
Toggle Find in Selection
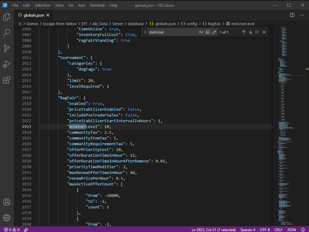click(257, 32)
